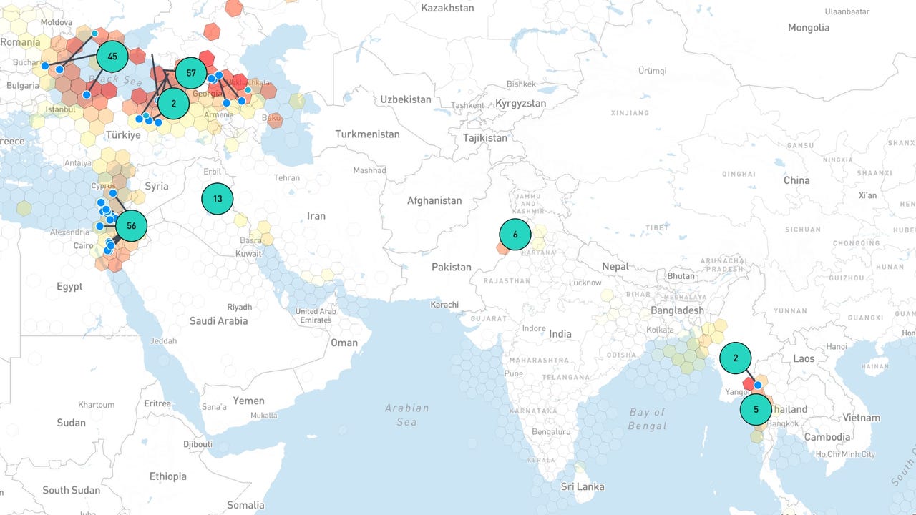The width and height of the screenshot is (916, 515).
Task: Click the cluster showing 13 near Erbil
Action: pyautogui.click(x=218, y=198)
